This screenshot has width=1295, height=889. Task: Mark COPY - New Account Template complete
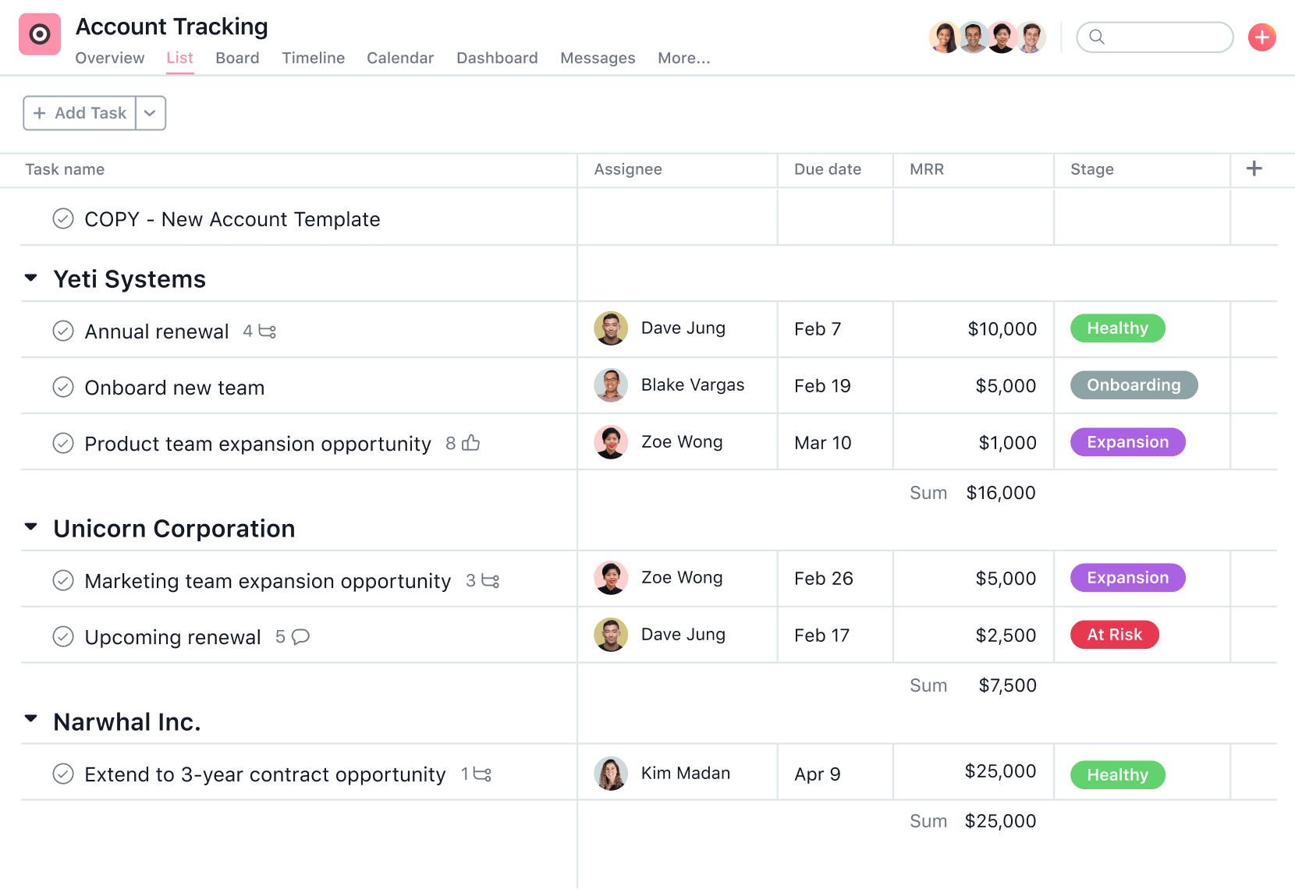click(64, 219)
